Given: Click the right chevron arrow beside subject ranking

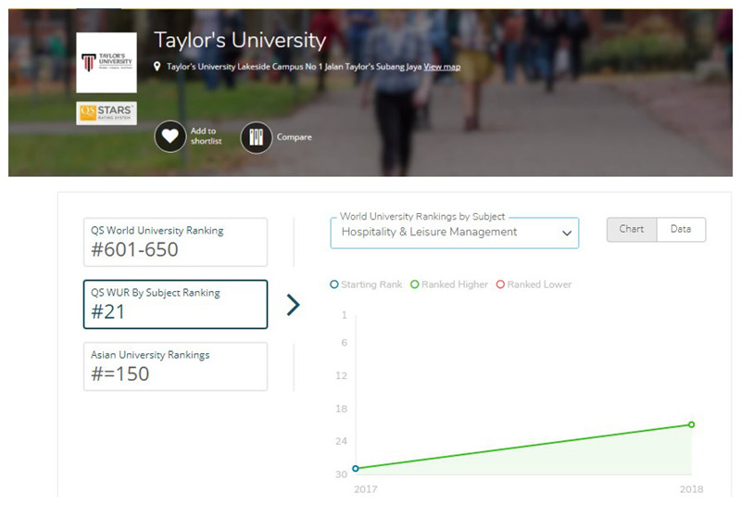Looking at the screenshot, I should pyautogui.click(x=294, y=305).
